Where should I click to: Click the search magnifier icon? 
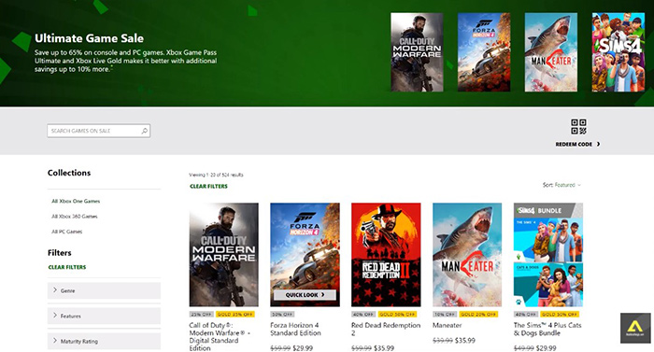pos(144,131)
